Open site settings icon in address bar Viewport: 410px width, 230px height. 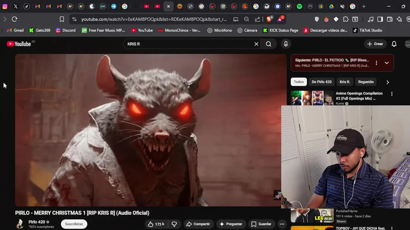point(74,19)
